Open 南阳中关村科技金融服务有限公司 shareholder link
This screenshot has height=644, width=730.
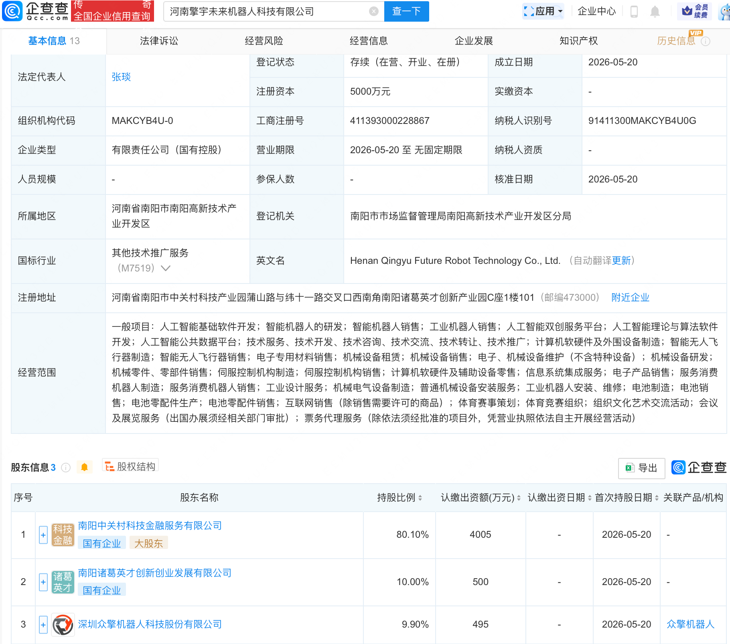[x=150, y=526]
